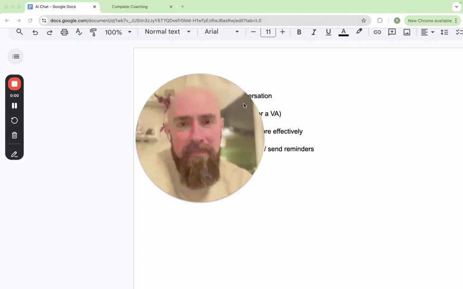This screenshot has height=289, width=463.
Task: Open site information icon in address bar
Action: tap(44, 21)
